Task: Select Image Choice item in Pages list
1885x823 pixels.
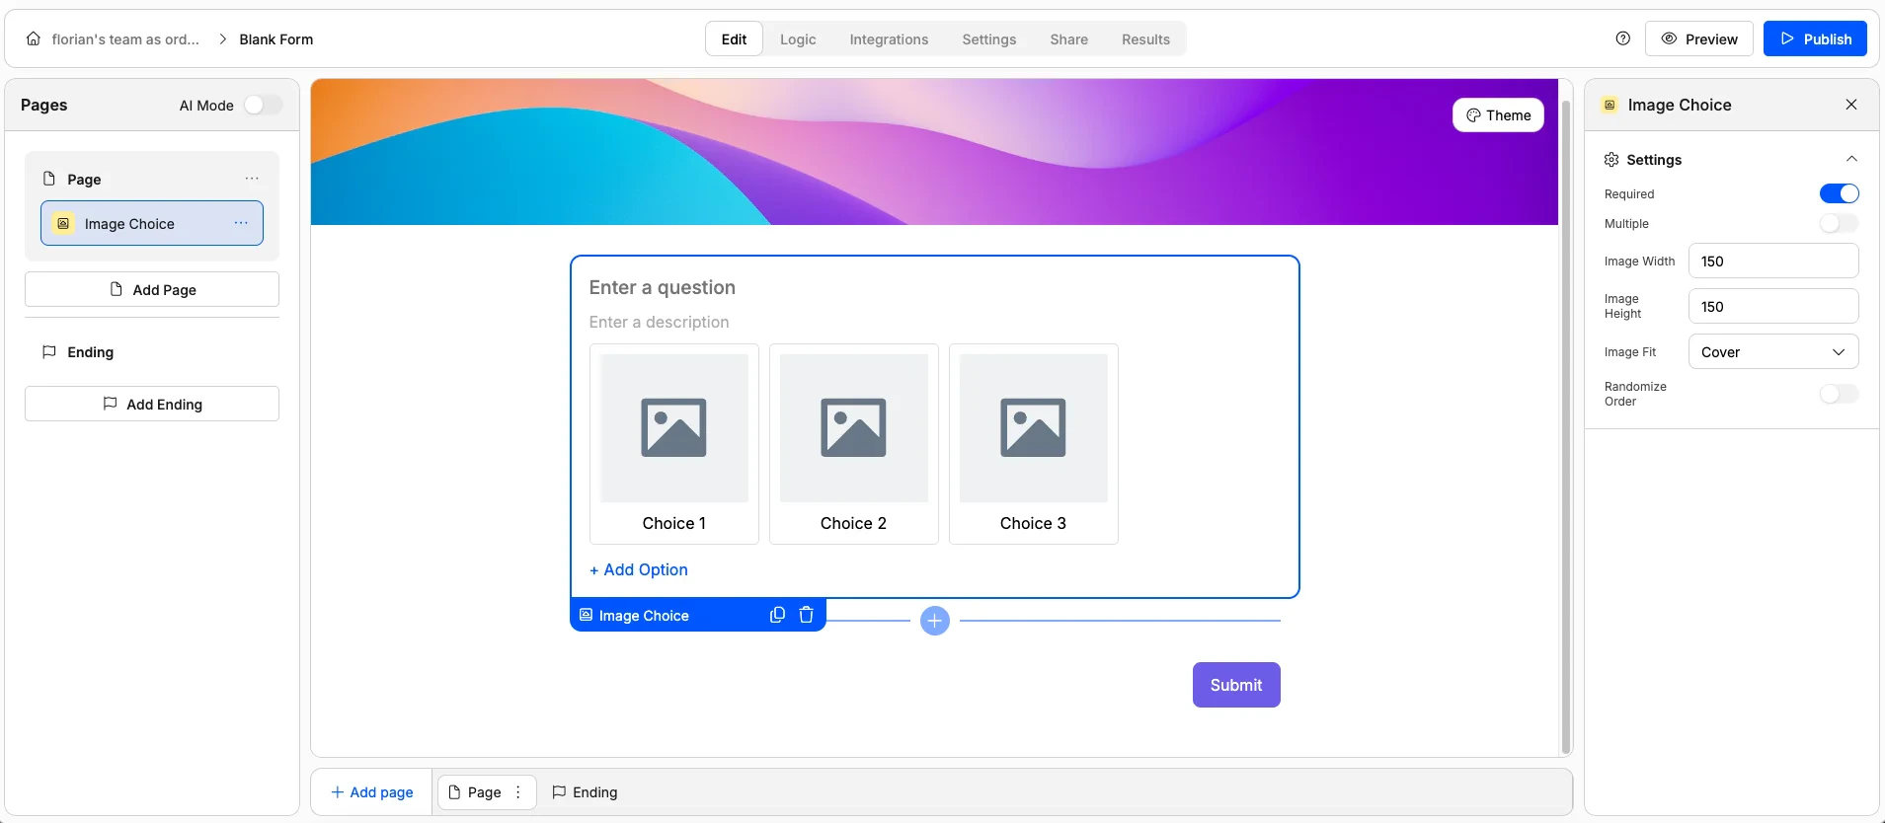Action: (152, 223)
